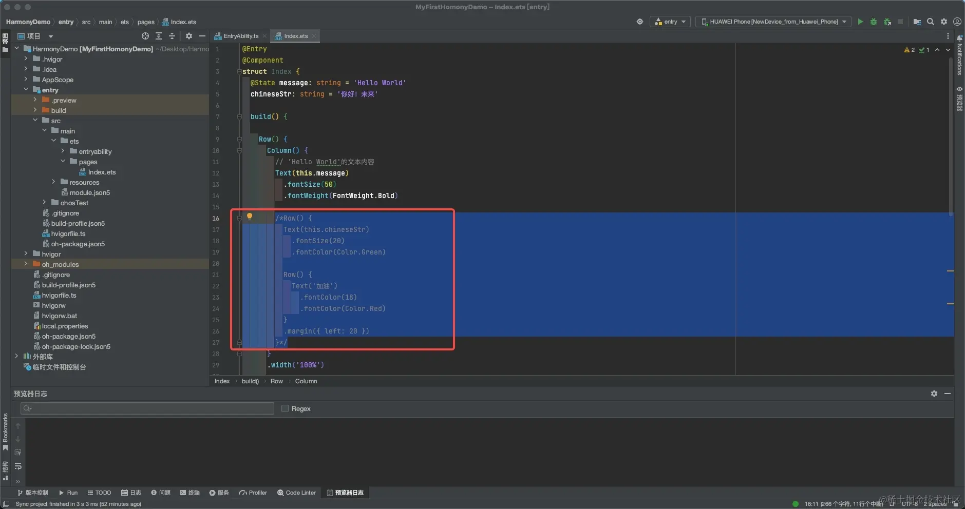The image size is (965, 509).
Task: Open the account profile icon
Action: [x=957, y=22]
